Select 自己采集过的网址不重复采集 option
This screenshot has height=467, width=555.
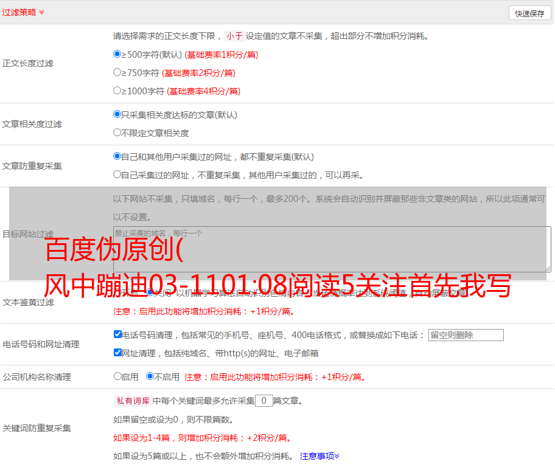tap(117, 174)
